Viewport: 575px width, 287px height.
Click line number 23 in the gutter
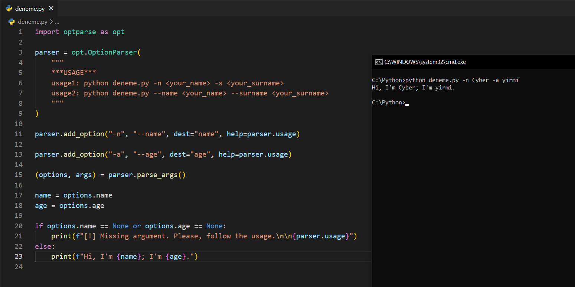click(x=19, y=257)
